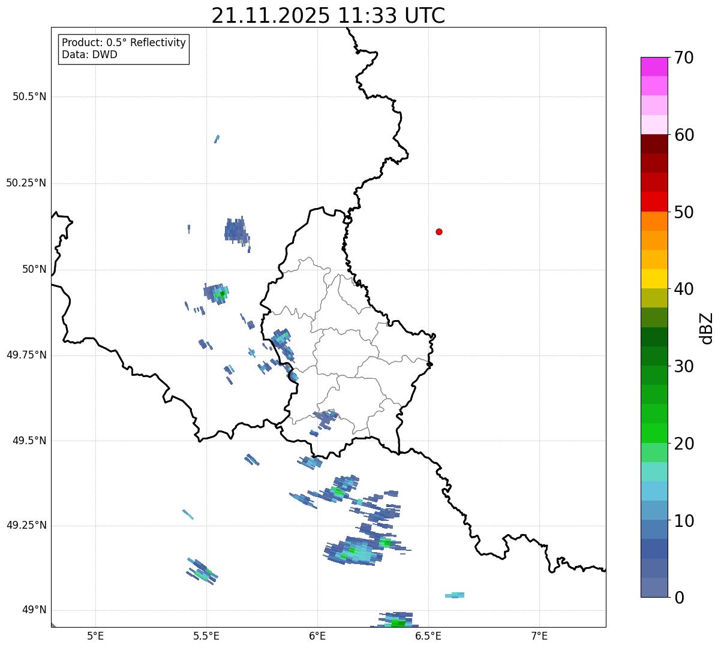Click the colorbar tick label 20
Viewport: 721px width, 648px height.
(x=684, y=444)
